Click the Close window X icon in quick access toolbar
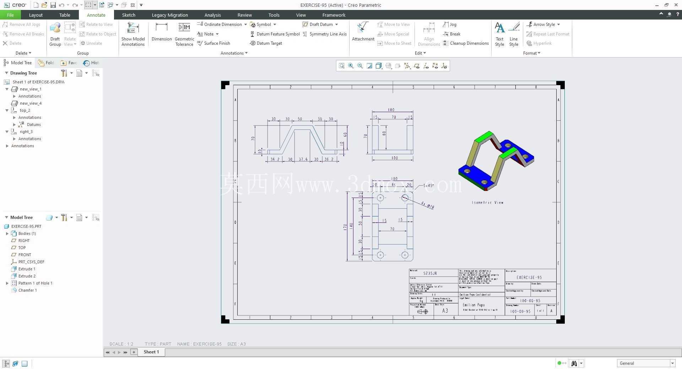 [x=132, y=5]
